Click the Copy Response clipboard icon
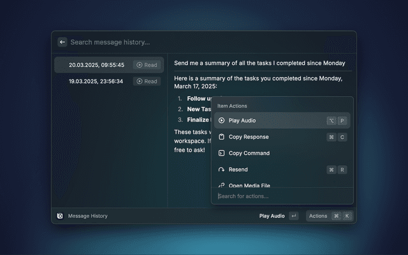This screenshot has width=408, height=255. tap(221, 137)
